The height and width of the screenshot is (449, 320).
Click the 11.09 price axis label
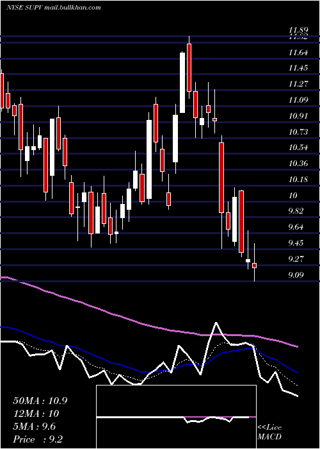(298, 100)
